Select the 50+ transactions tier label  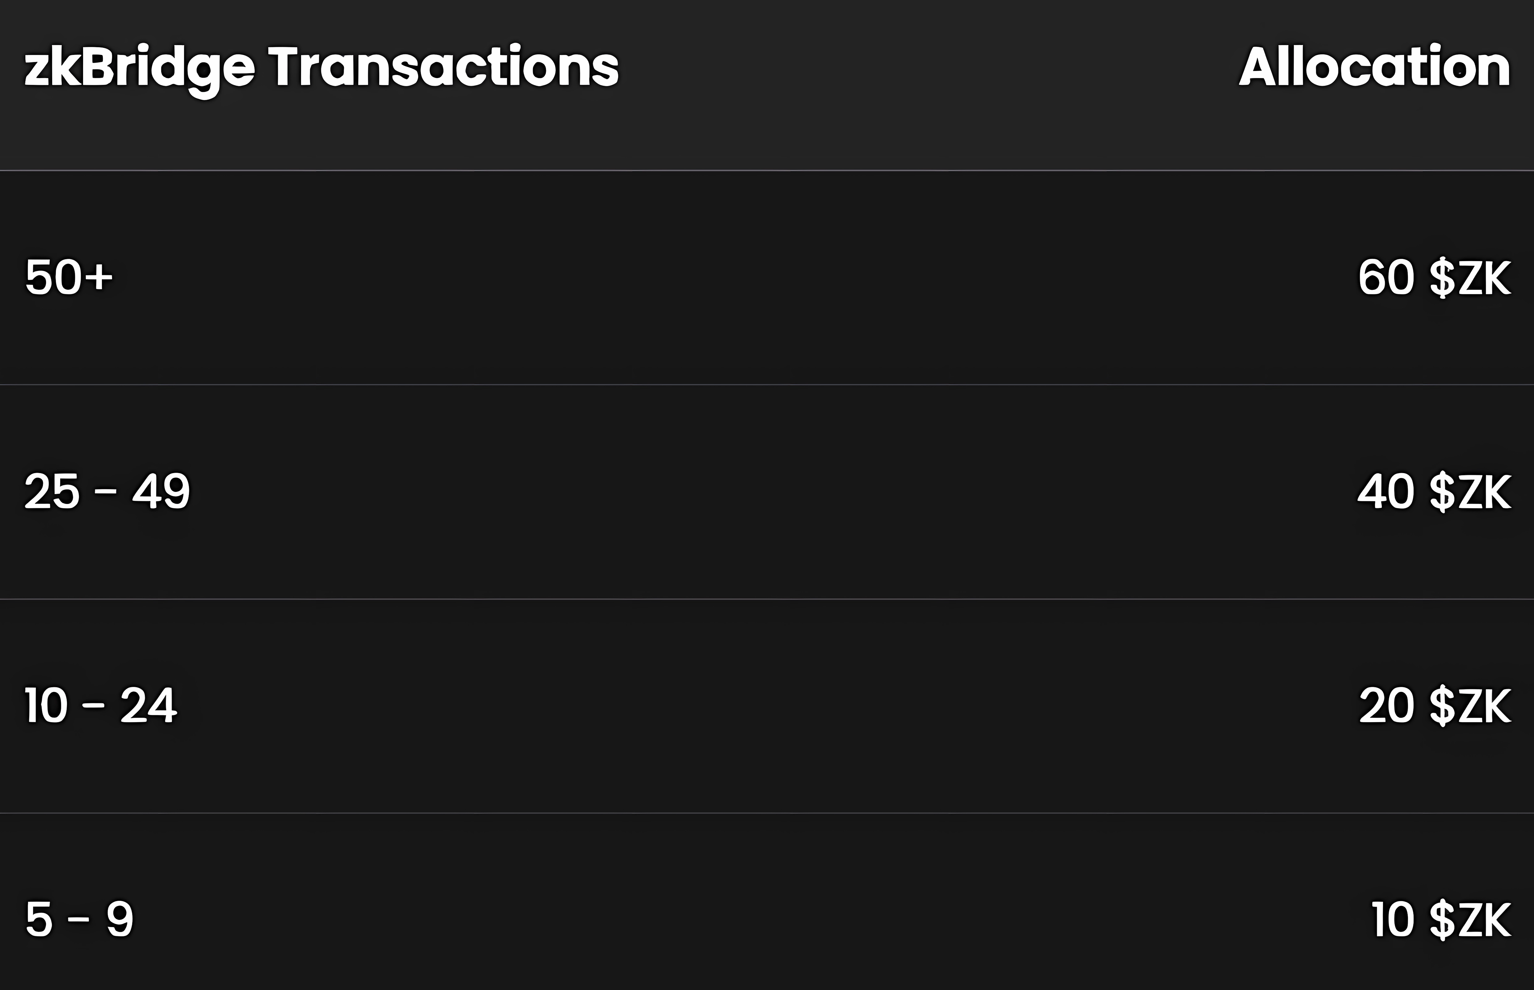coord(69,278)
